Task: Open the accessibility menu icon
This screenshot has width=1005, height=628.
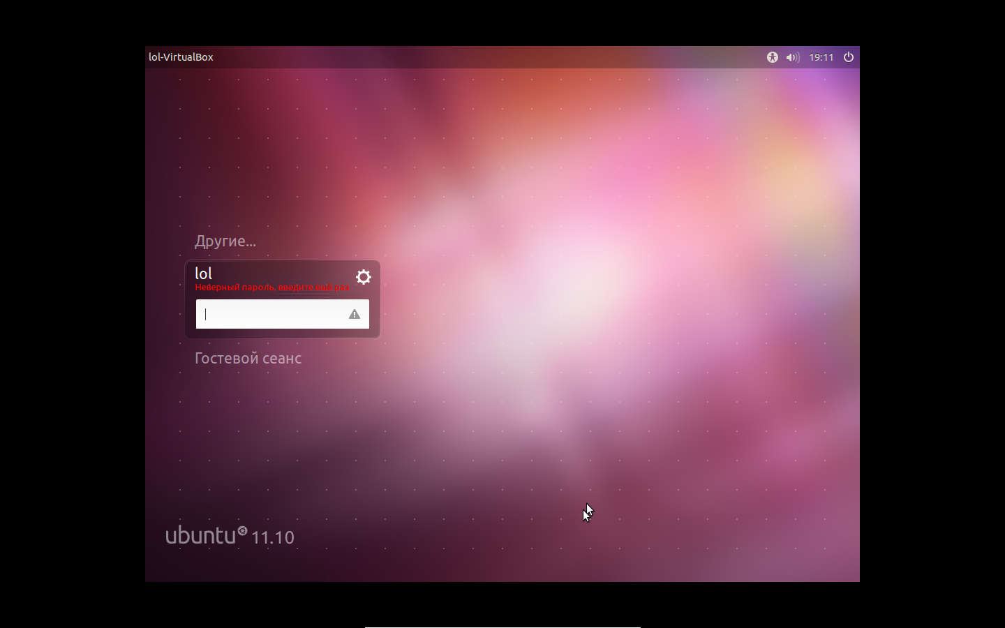Action: (x=772, y=57)
